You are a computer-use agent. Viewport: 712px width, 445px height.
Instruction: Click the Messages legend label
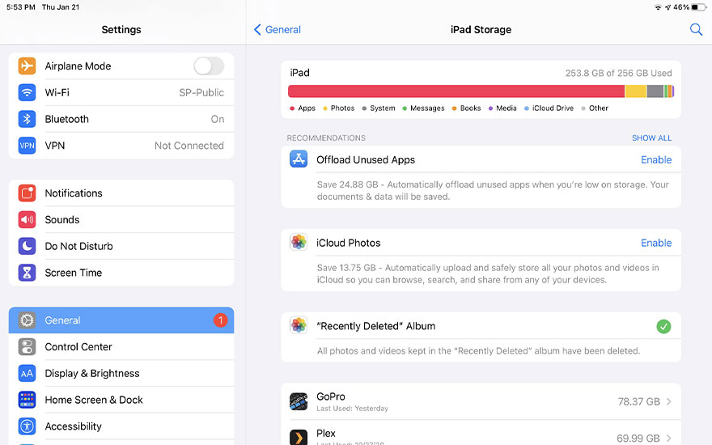(427, 108)
